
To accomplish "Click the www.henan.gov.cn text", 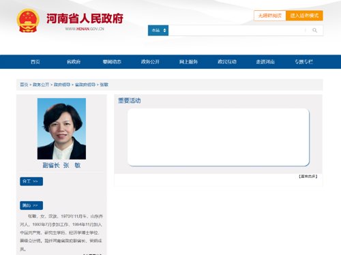I will coord(85,29).
